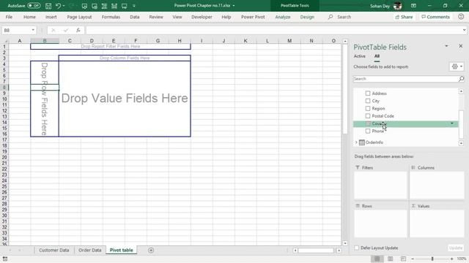Click the horizontal scroll right arrow
This screenshot has width=469, height=263.
click(339, 251)
